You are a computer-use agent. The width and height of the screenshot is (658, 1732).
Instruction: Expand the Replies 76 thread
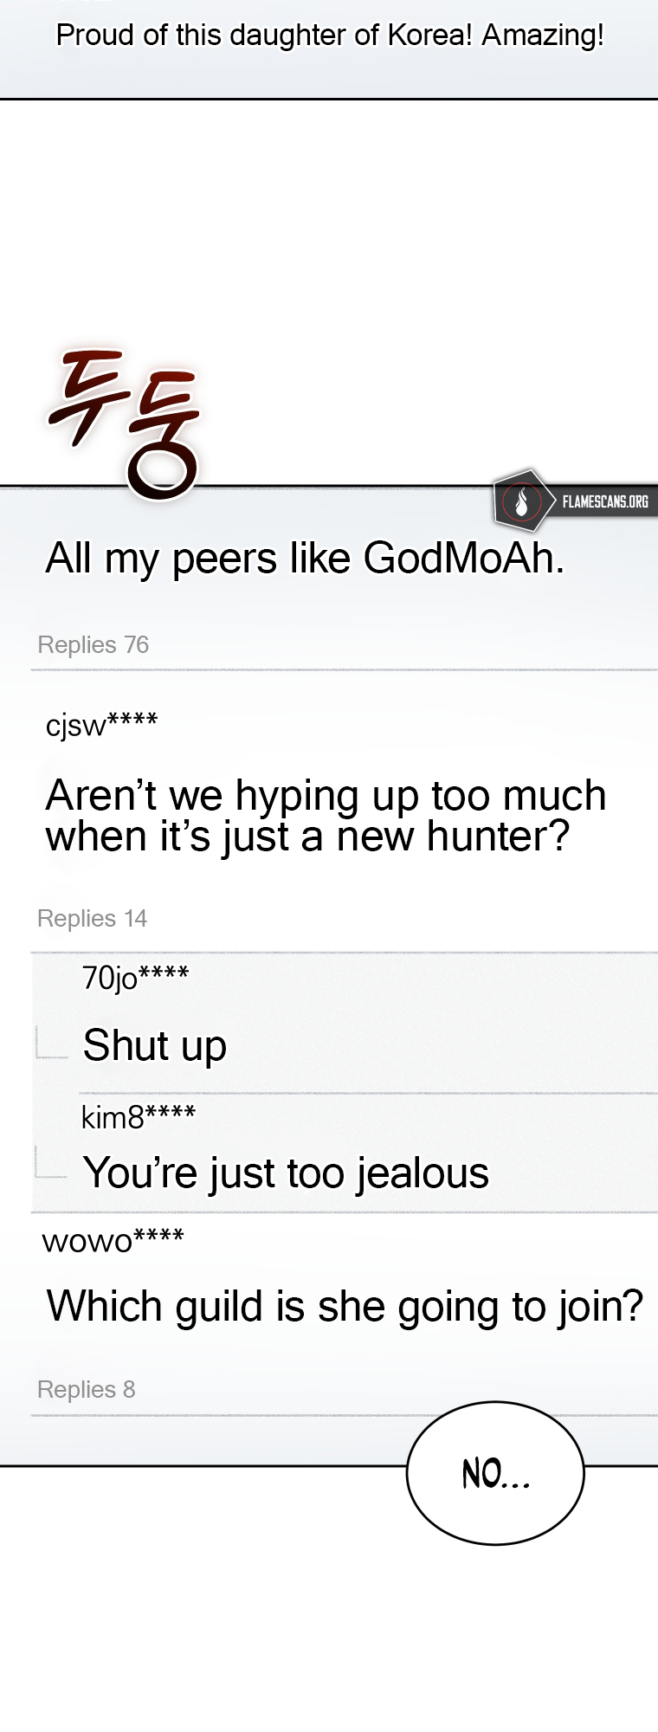coord(94,645)
